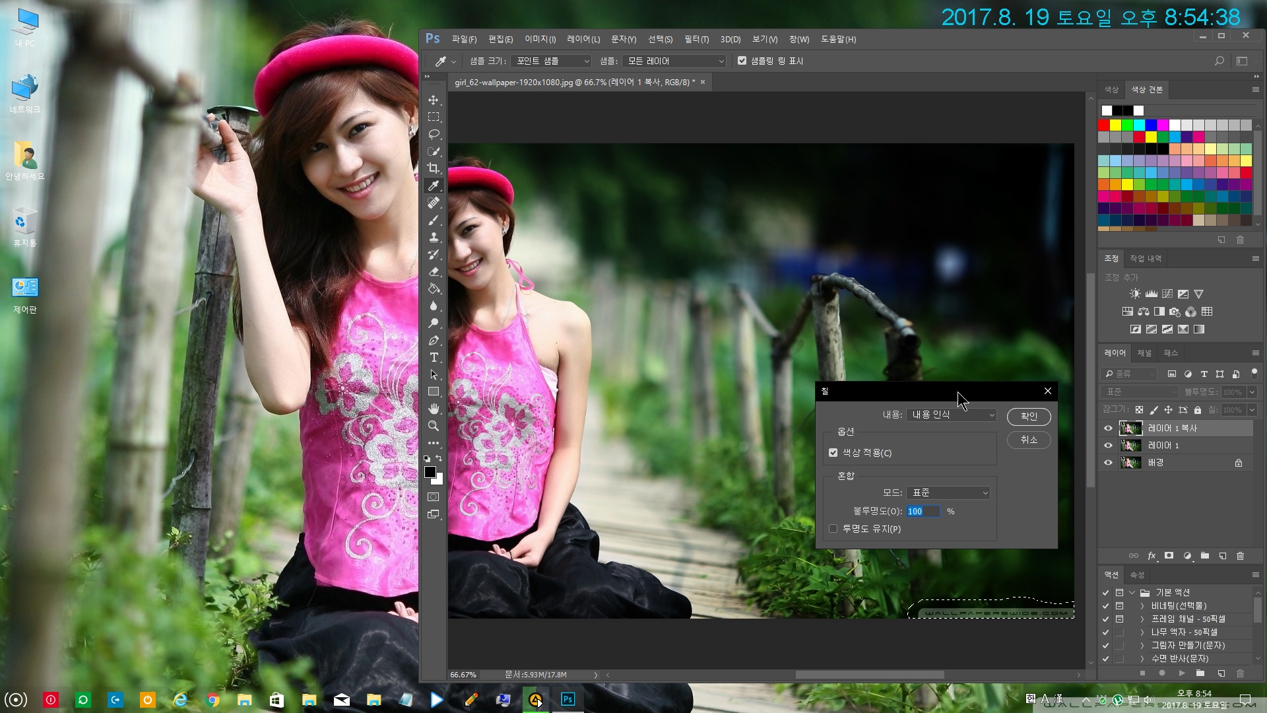Hide the 배경 layer
Image resolution: width=1267 pixels, height=713 pixels.
pyautogui.click(x=1108, y=463)
